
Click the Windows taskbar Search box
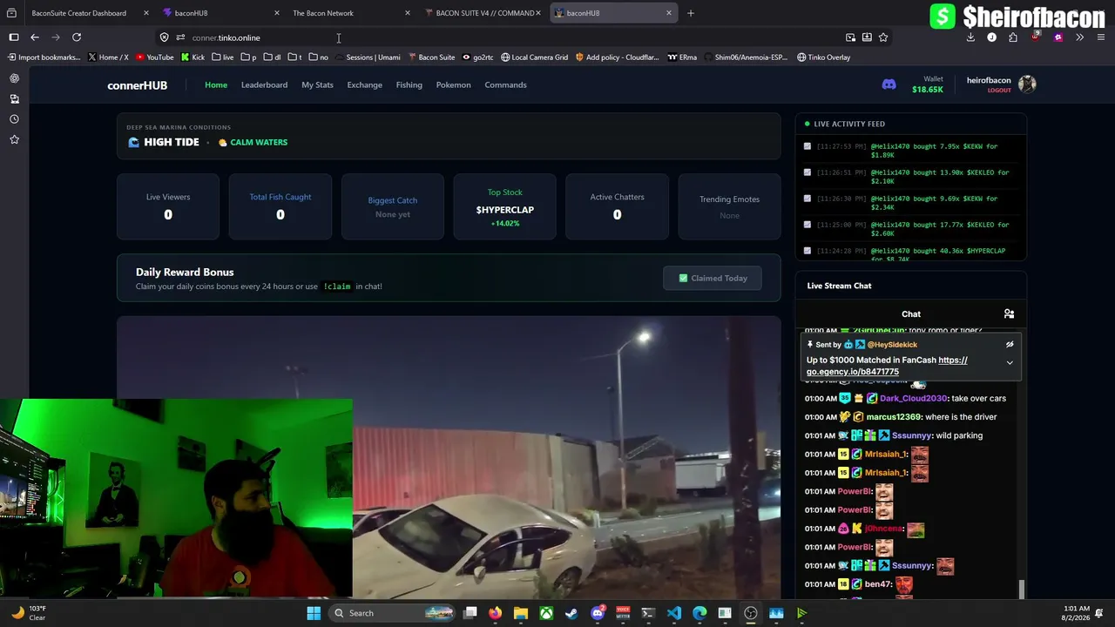pos(389,613)
